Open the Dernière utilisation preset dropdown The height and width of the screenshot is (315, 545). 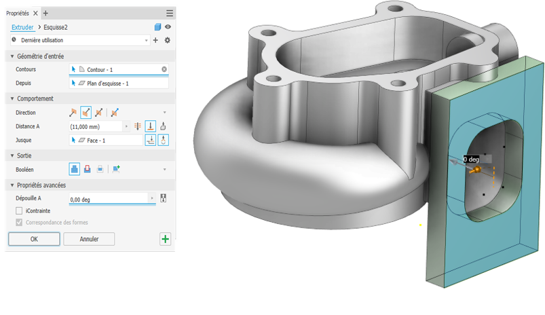coord(80,40)
